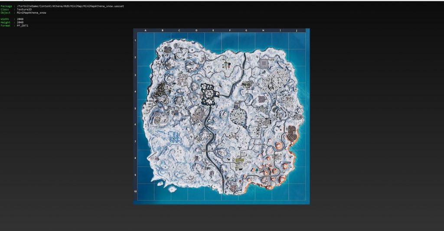The image size is (444, 231).
Task: Click grid row label 1 on map
Action: pyautogui.click(x=135, y=41)
